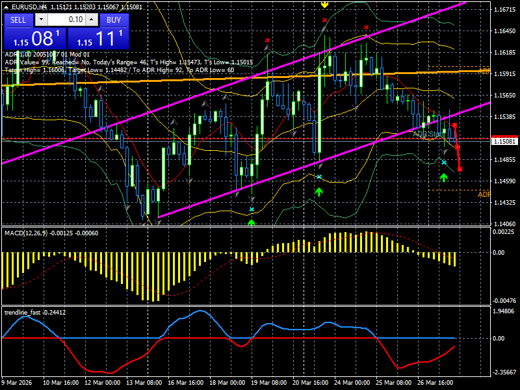Image resolution: width=520 pixels, height=390 pixels.
Task: Click the trendline_fast -0.24412 indicator label
Action: coord(35,313)
